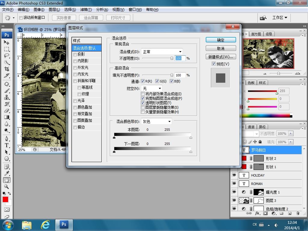Select the Clone Stamp tool
This screenshot has width=308, height=231.
click(7, 97)
